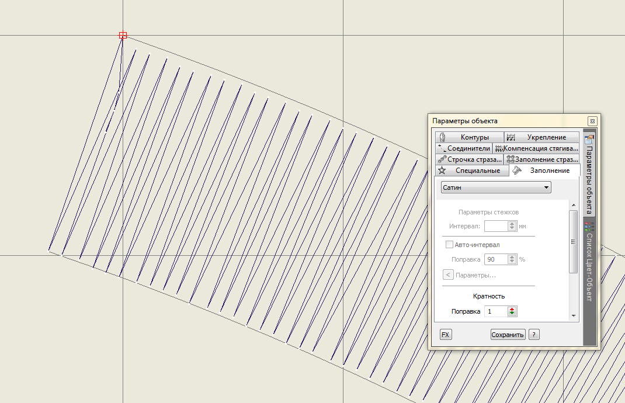This screenshot has height=403, width=625.
Task: Click the Параметры объекта side icon
Action: coord(589,139)
